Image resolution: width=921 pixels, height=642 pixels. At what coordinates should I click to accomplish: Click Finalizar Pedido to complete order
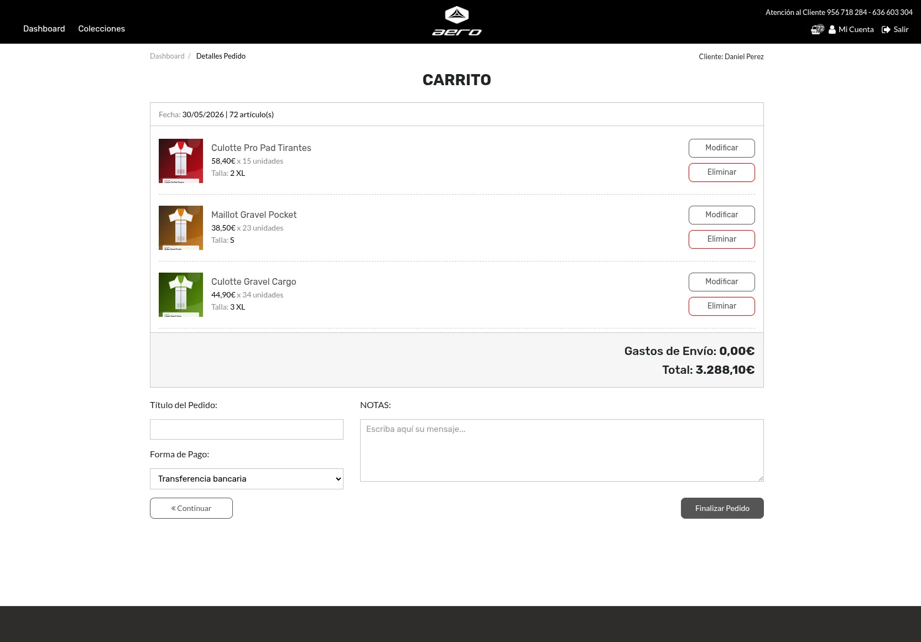click(722, 508)
